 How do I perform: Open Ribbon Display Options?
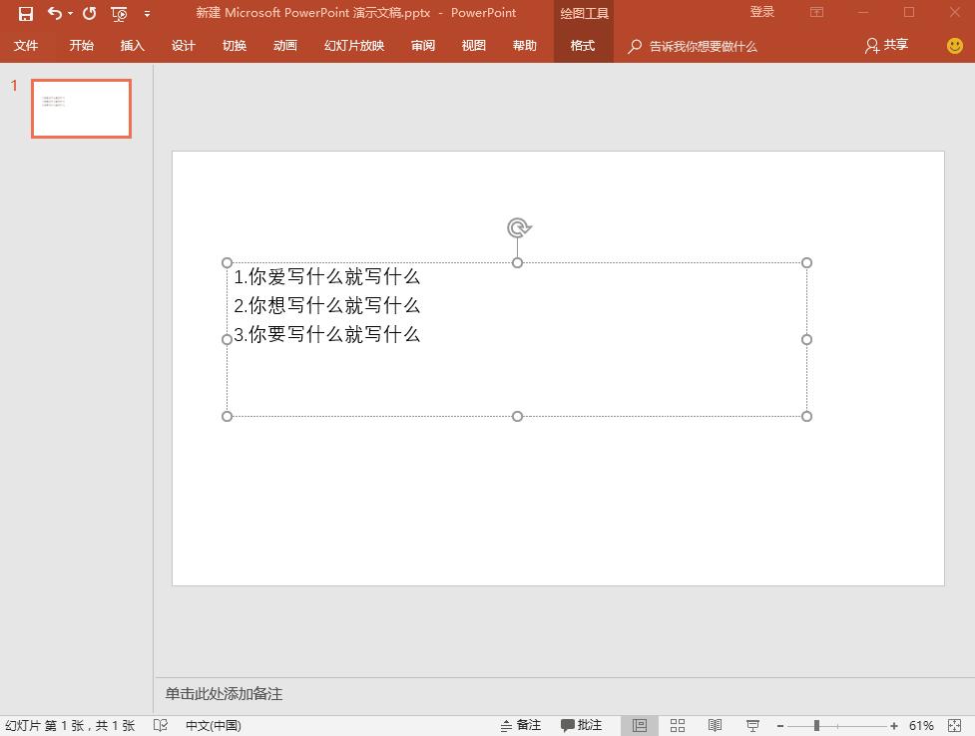click(816, 12)
